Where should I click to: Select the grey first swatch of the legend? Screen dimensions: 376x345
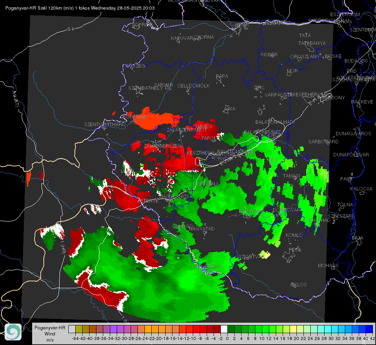point(72,329)
